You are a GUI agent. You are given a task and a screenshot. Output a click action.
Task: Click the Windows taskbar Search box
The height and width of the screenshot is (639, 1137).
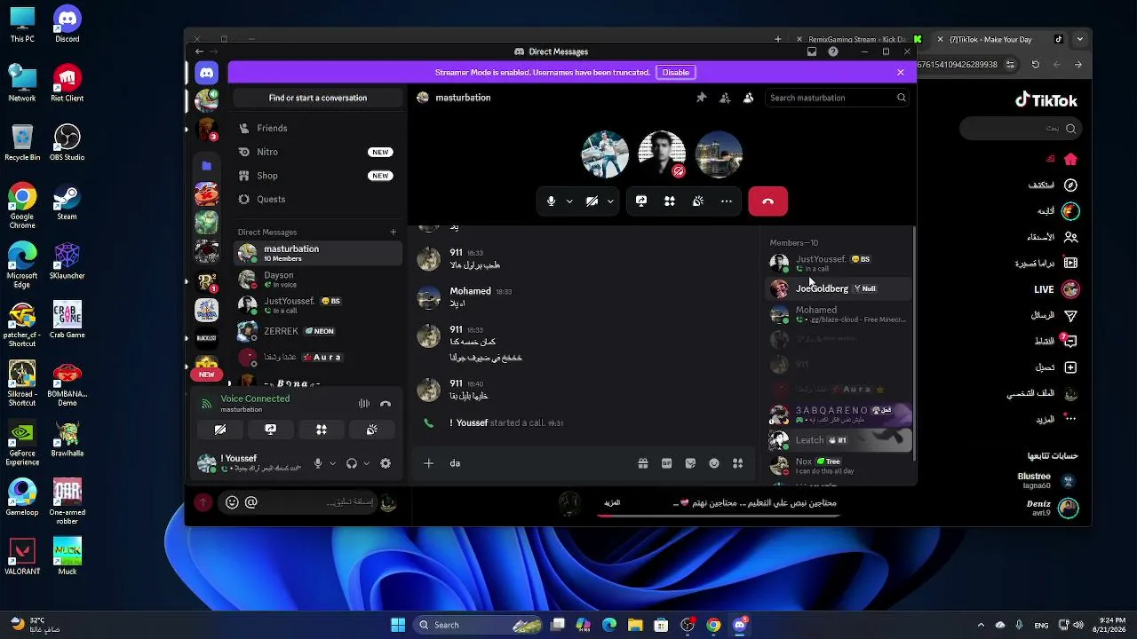pyautogui.click(x=480, y=625)
